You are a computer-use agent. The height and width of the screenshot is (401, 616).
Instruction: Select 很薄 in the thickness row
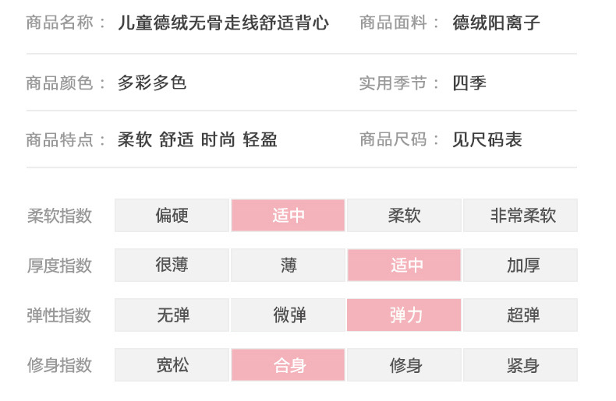tap(172, 266)
